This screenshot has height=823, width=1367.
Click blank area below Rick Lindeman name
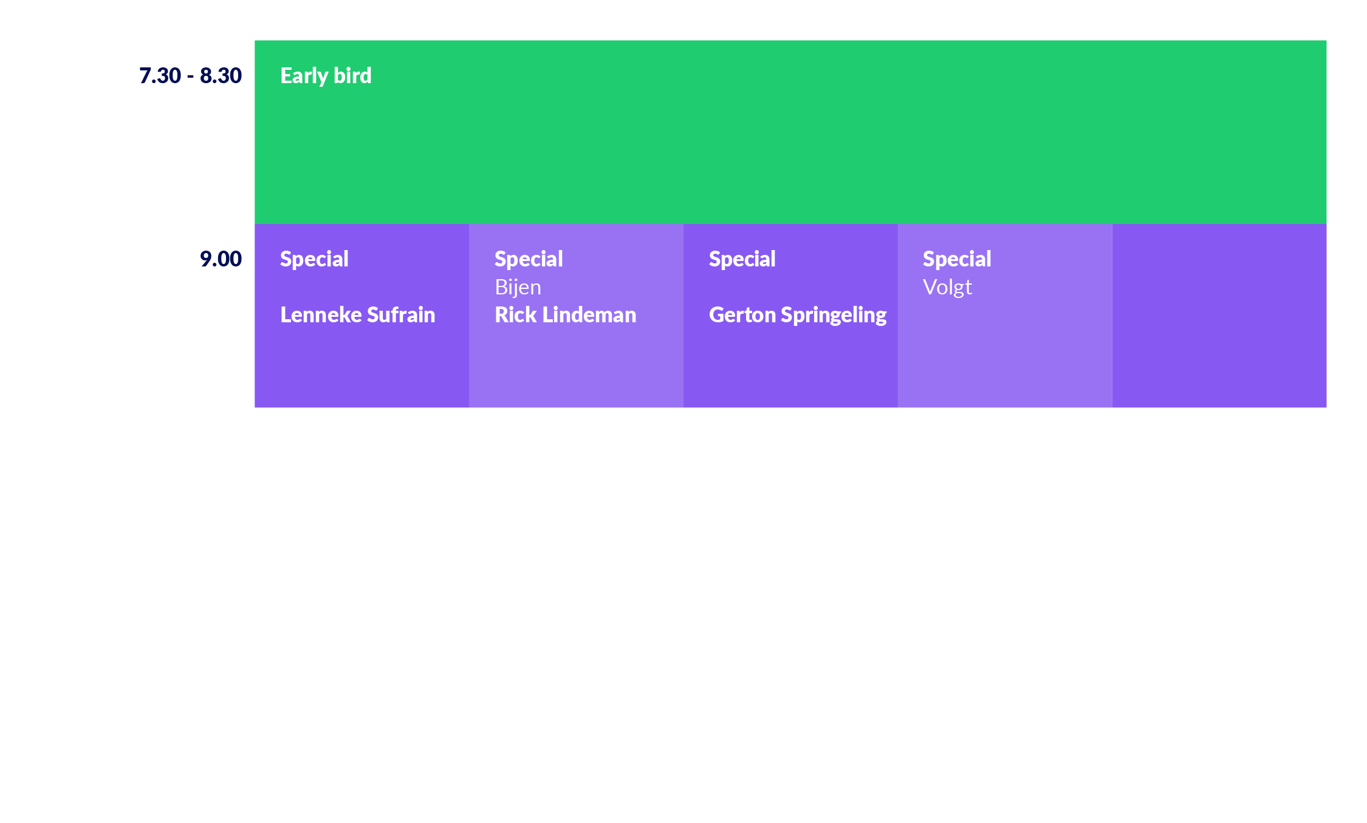pyautogui.click(x=576, y=367)
